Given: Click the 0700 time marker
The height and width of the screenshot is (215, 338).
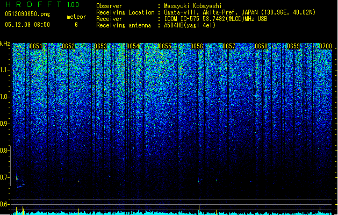Looking at the screenshot, I should [326, 46].
